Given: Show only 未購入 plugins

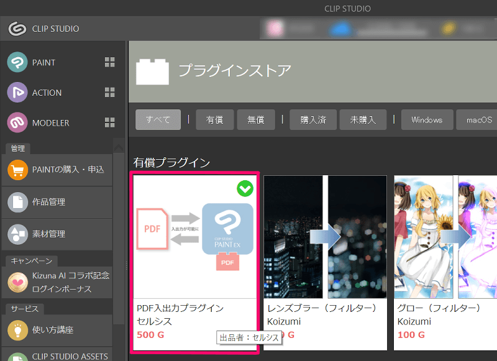Looking at the screenshot, I should [x=363, y=119].
